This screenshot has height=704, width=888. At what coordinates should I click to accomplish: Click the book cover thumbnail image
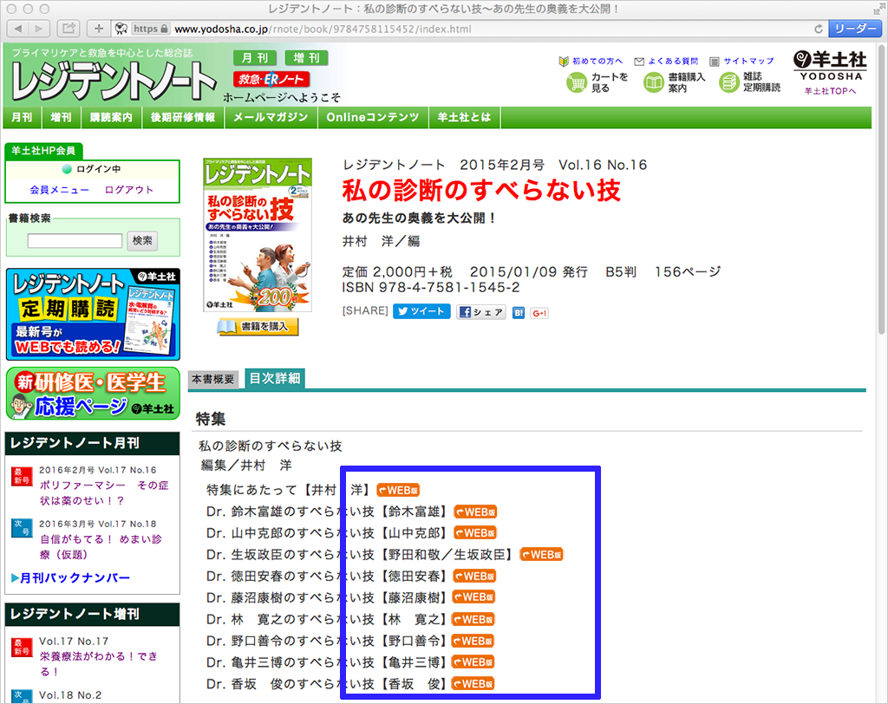(258, 234)
